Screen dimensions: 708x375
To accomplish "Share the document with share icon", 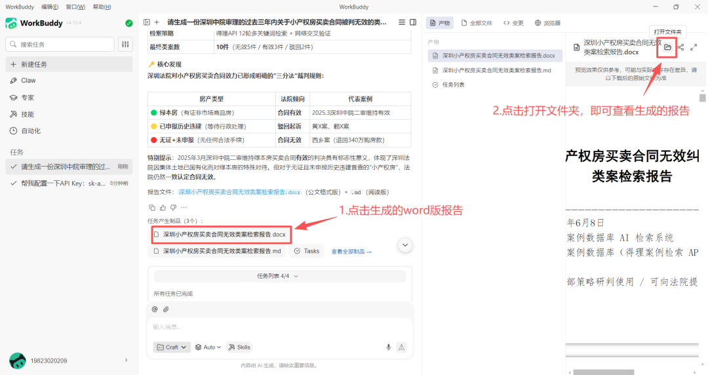I will click(x=680, y=47).
